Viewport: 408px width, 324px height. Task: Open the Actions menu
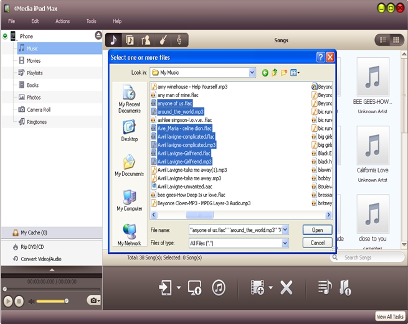(62, 21)
